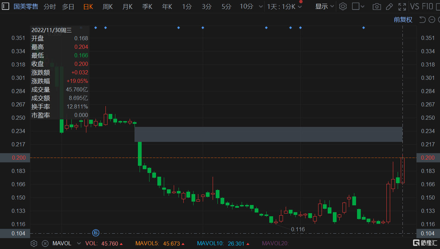Switch to 分时 intraday view
This screenshot has height=249, width=440.
tap(50, 6)
